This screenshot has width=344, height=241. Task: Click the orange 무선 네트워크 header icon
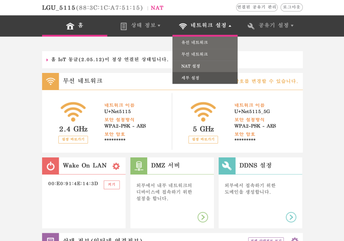[x=50, y=81]
